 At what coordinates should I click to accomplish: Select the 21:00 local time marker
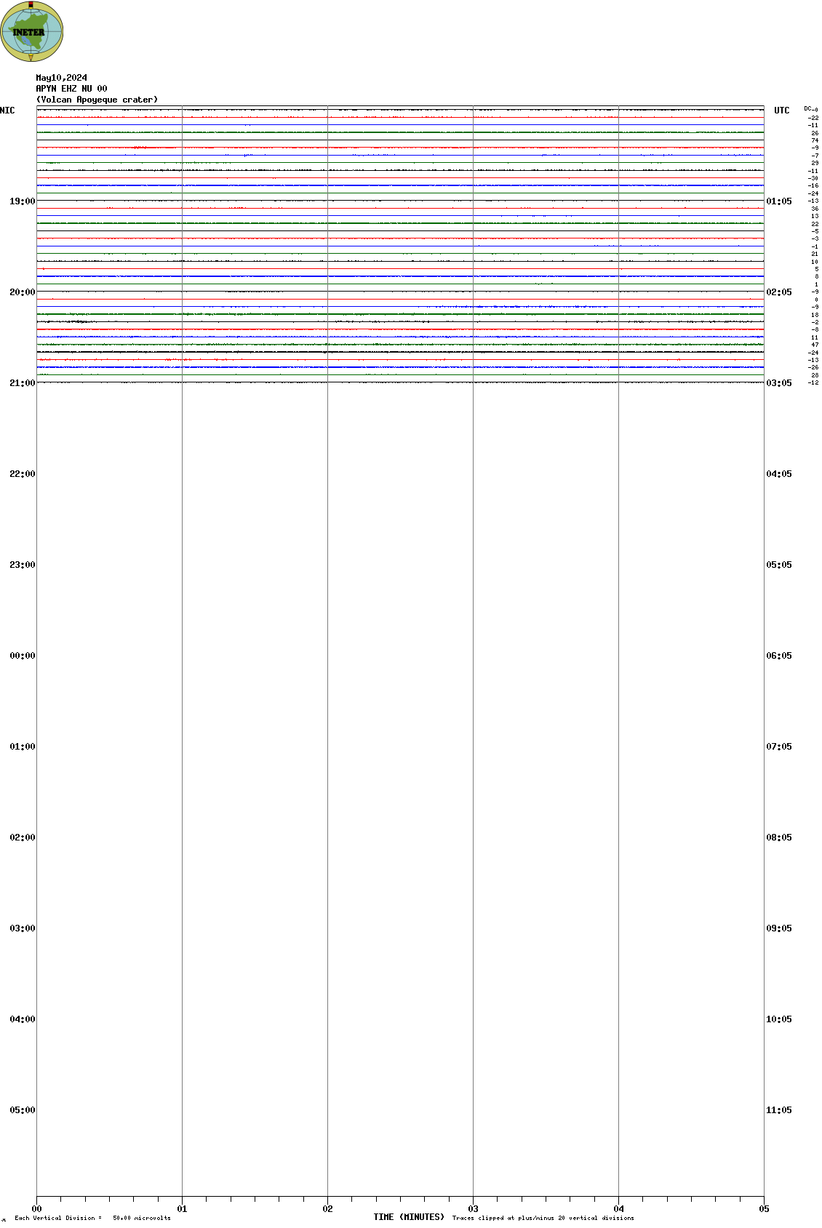(x=23, y=383)
